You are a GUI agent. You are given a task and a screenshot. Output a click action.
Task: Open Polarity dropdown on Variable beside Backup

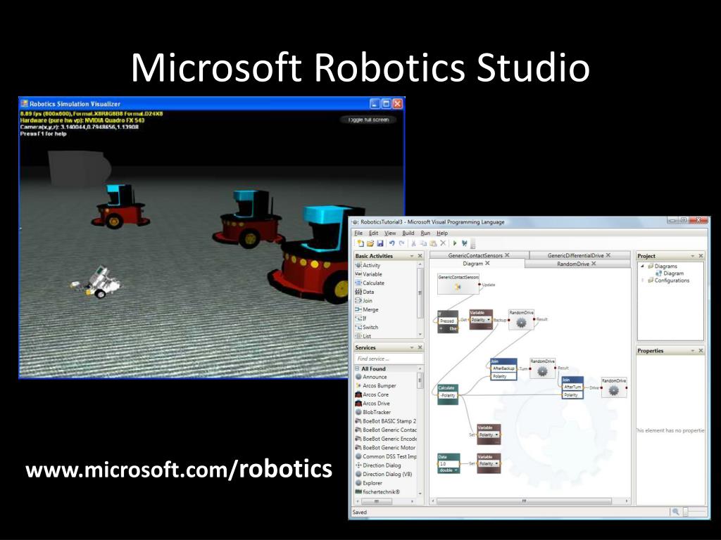pyautogui.click(x=489, y=320)
